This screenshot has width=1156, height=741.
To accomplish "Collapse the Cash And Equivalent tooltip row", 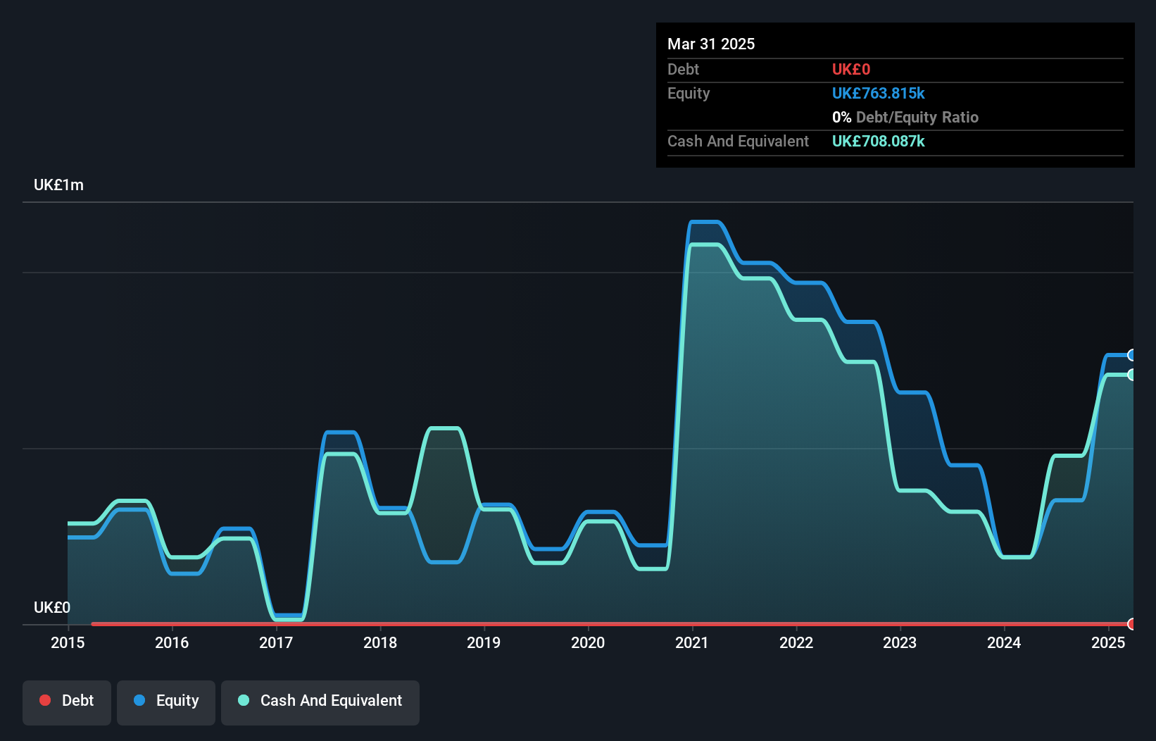I will 737,141.
